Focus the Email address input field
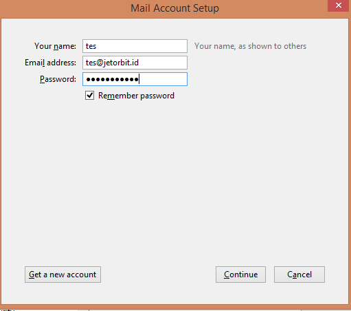 click(x=135, y=63)
